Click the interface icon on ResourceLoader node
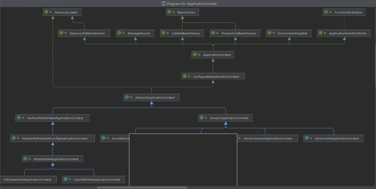Screen dimensions: 376x189 (46, 12)
